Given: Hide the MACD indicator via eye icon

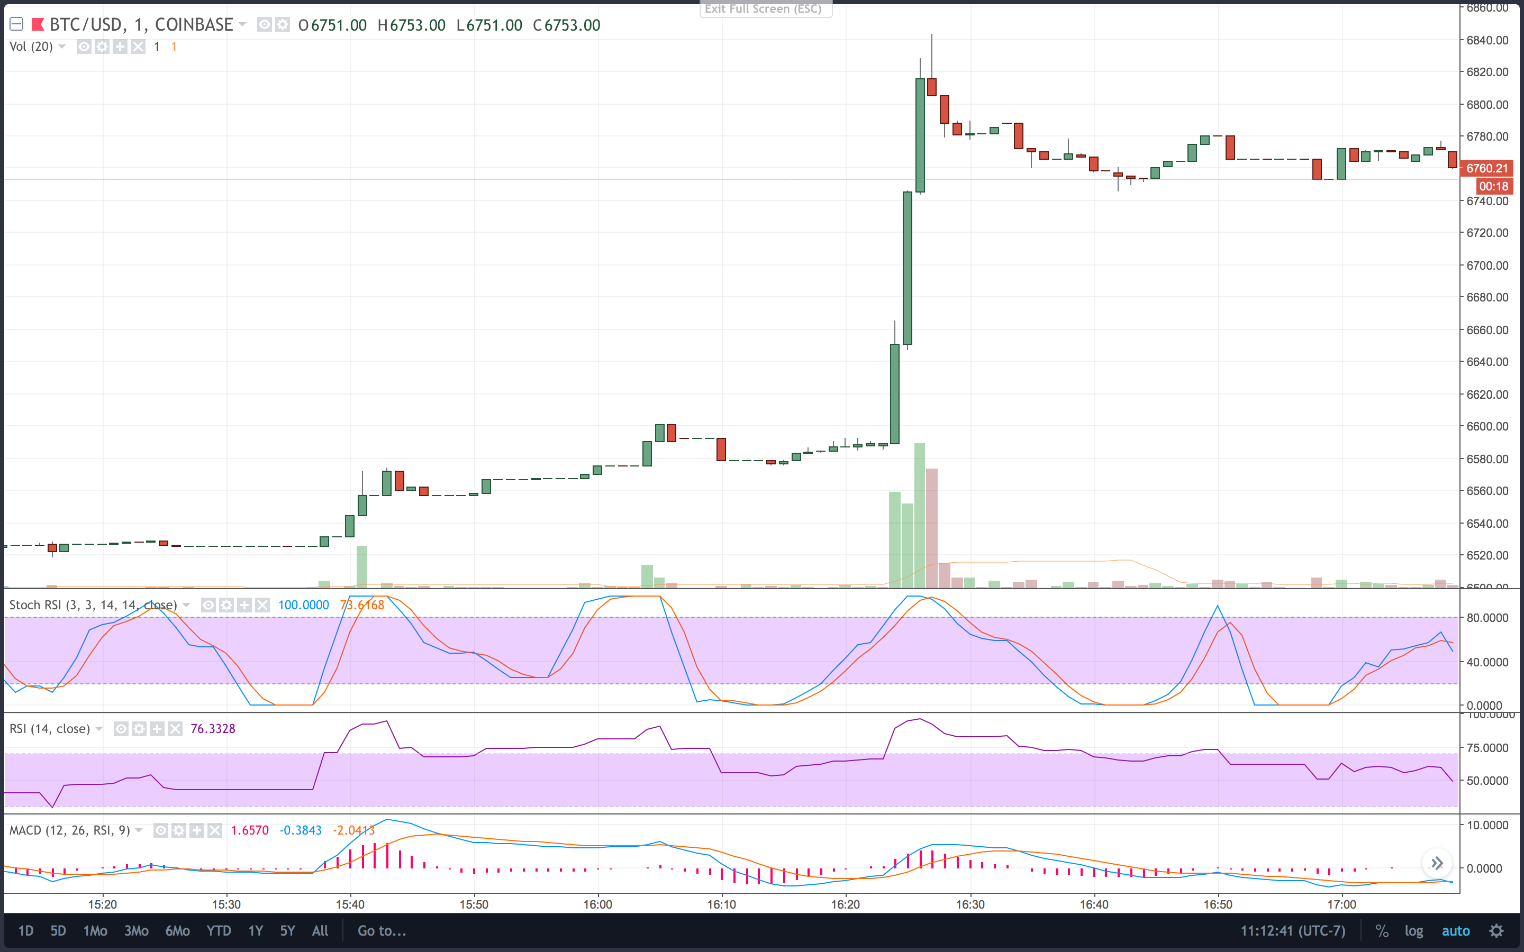Looking at the screenshot, I should point(160,830).
